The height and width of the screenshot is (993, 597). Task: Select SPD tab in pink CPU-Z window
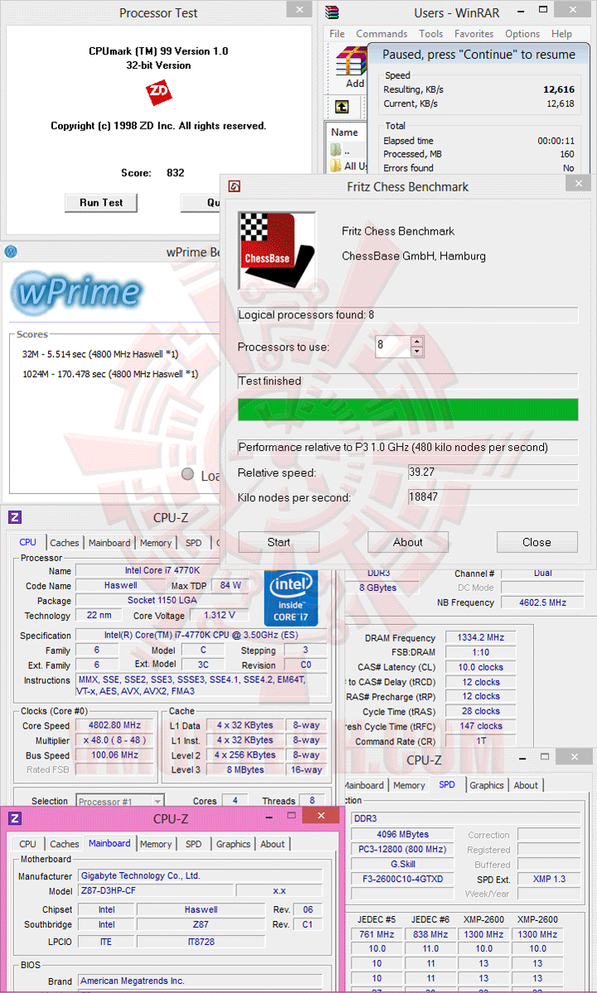[x=194, y=844]
